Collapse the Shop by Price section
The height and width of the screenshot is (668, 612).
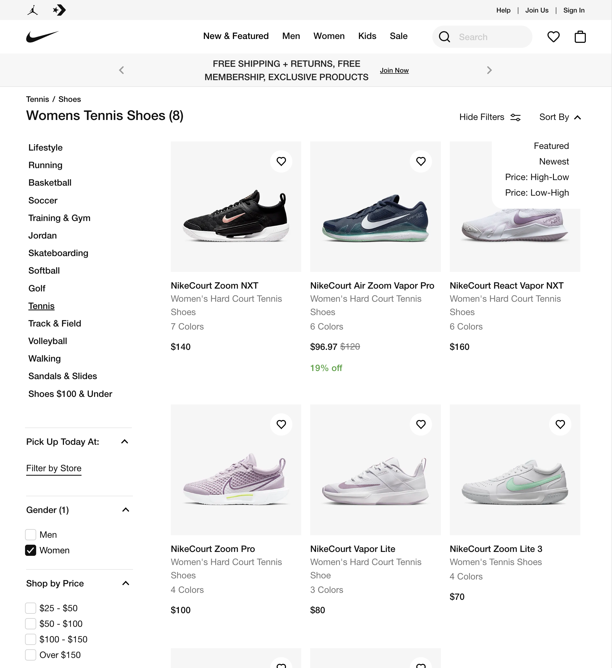pos(125,583)
